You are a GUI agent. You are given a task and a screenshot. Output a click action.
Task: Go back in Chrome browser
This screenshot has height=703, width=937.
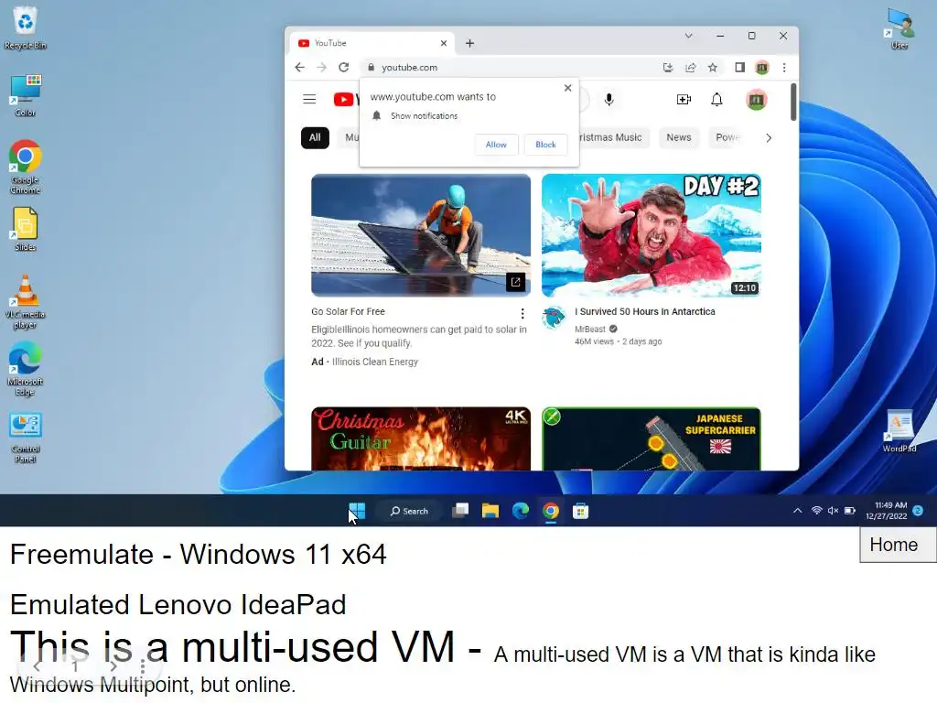(x=300, y=68)
